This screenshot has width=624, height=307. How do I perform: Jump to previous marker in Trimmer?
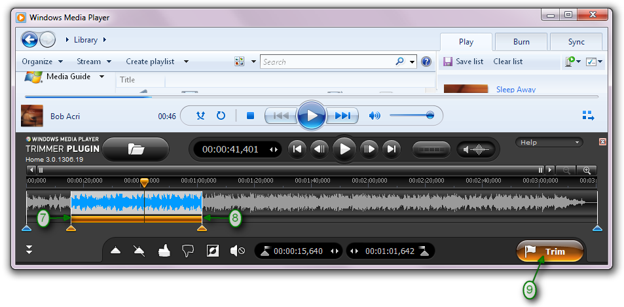click(x=297, y=149)
